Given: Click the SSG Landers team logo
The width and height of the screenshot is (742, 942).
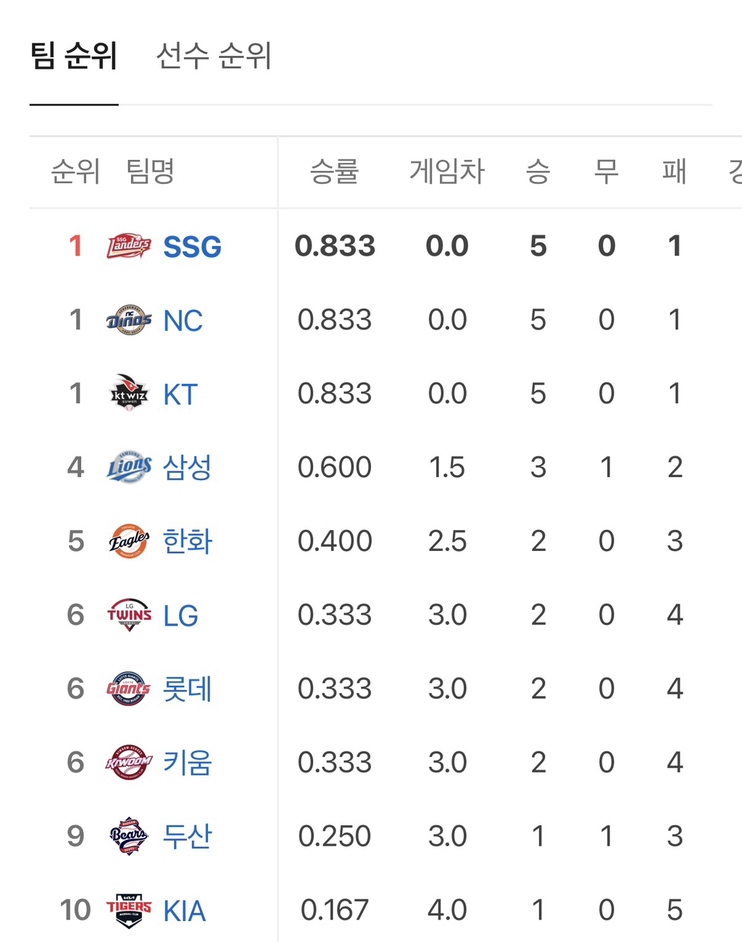Looking at the screenshot, I should tap(129, 247).
